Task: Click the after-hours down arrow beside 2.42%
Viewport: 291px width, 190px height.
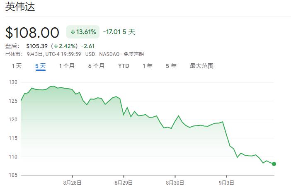Action: 55,46
